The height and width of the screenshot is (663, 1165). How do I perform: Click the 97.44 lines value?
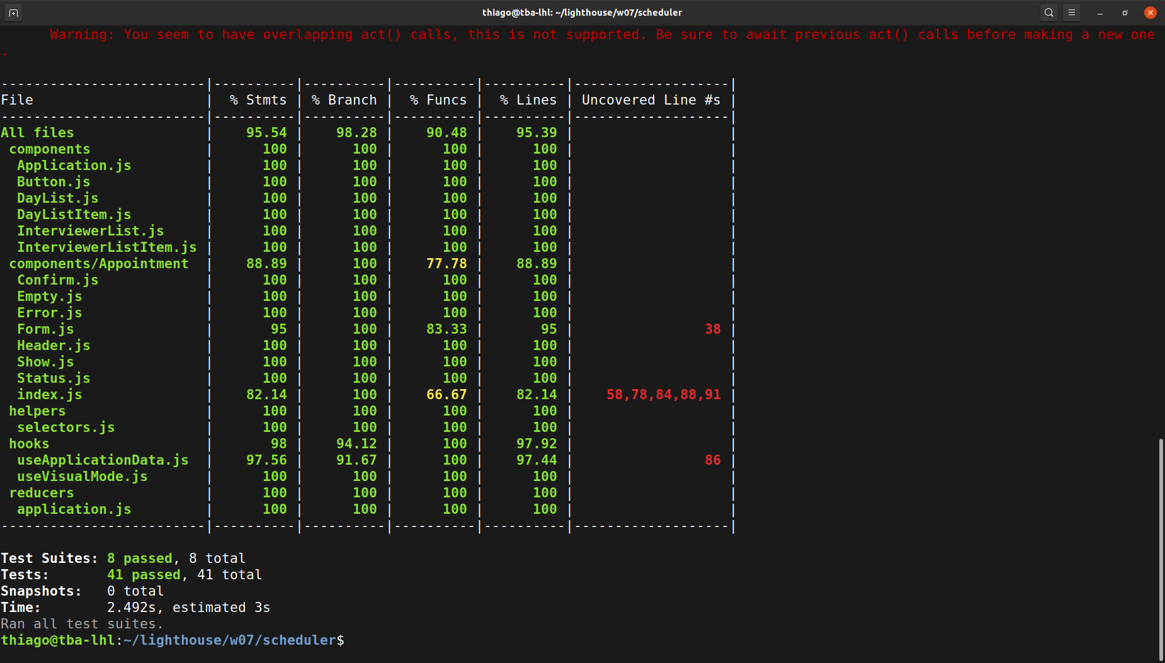pos(537,460)
